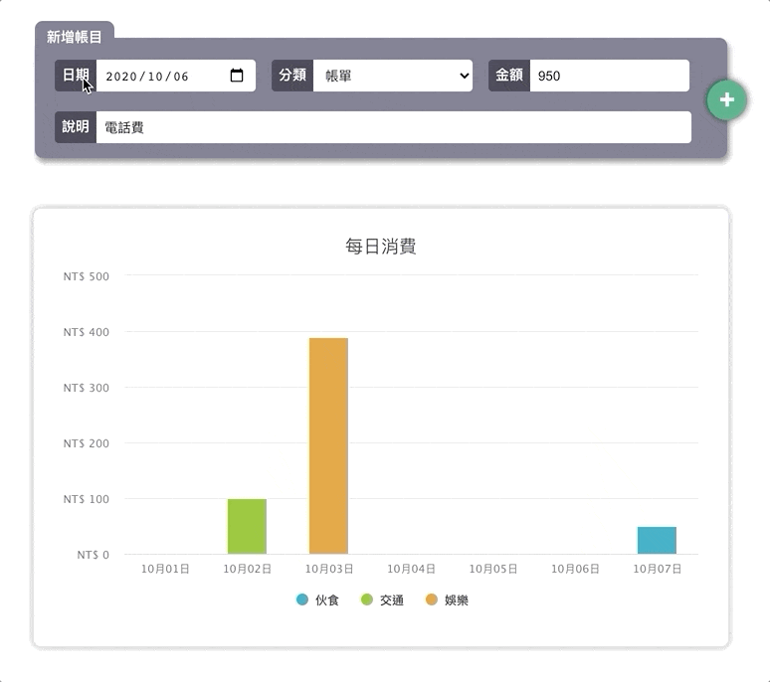Click the 金額 label
Image resolution: width=770 pixels, height=682 pixels.
pyautogui.click(x=509, y=76)
